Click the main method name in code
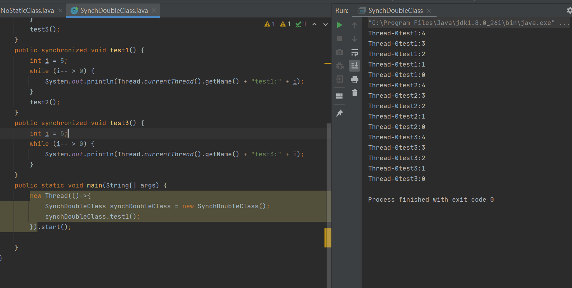The image size is (572, 288). click(x=94, y=185)
